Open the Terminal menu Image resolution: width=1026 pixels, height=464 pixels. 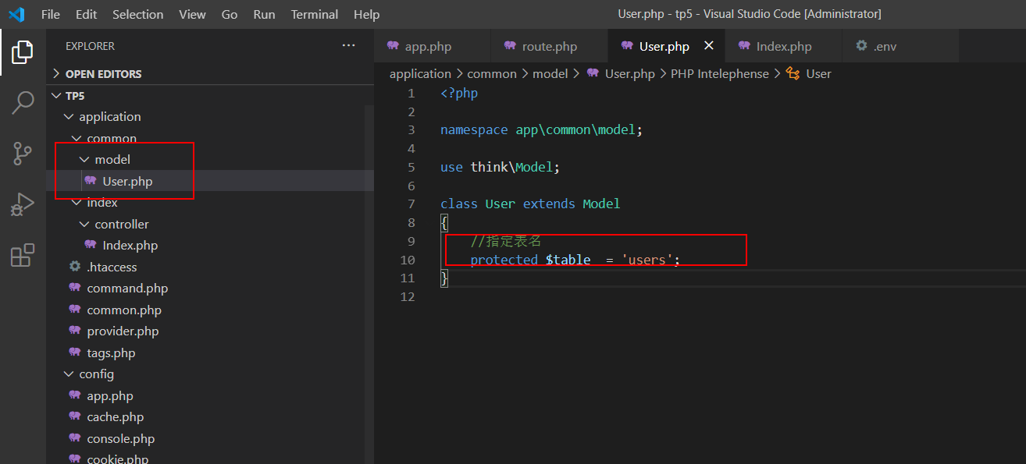[x=315, y=14]
